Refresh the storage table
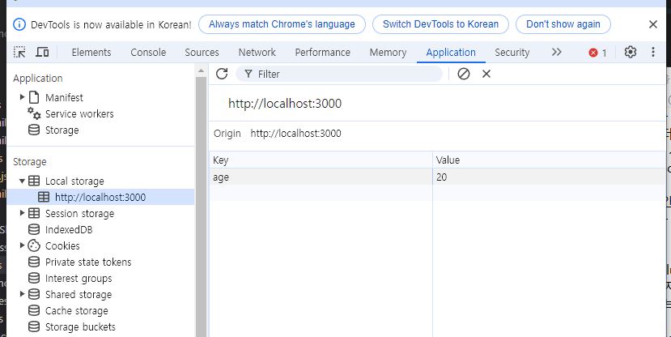 pos(222,74)
